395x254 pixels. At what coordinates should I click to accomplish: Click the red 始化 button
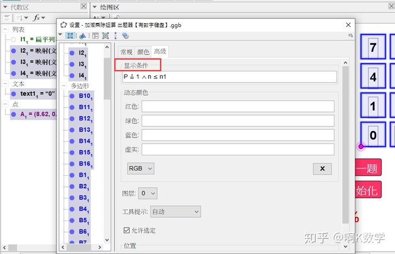point(368,190)
